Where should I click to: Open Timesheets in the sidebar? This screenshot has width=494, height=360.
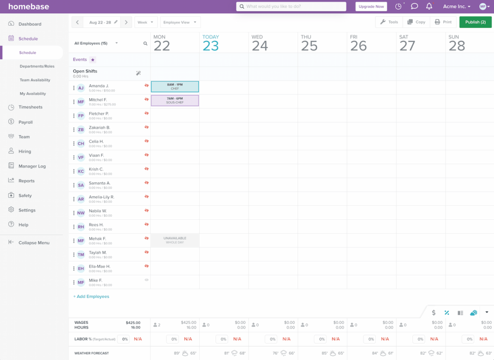(30, 107)
